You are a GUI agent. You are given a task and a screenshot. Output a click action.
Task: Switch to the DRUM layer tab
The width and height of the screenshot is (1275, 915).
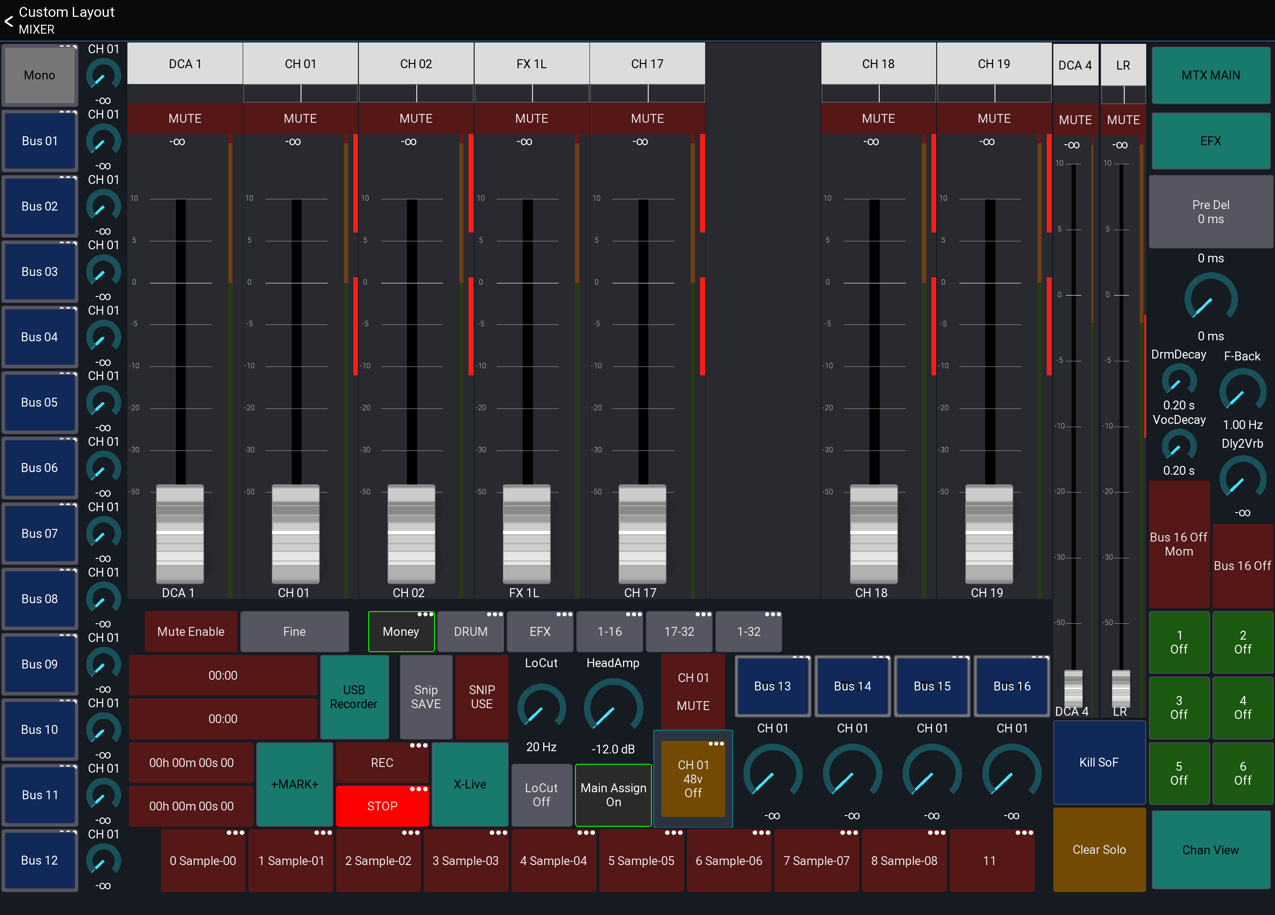(470, 632)
